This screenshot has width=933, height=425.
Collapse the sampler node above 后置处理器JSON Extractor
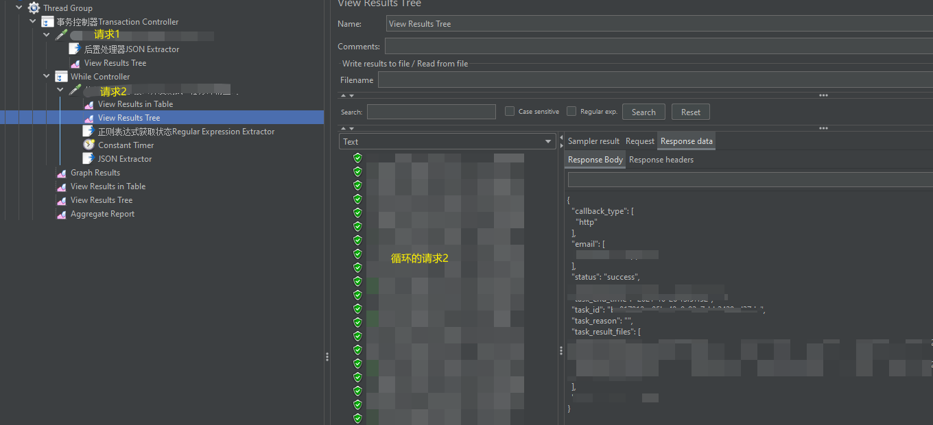(46, 36)
